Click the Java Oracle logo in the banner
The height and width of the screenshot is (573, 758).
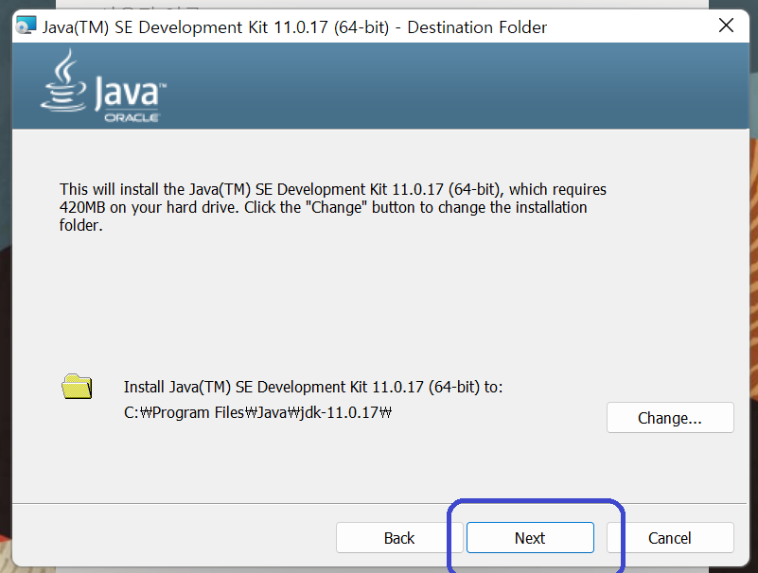point(103,85)
